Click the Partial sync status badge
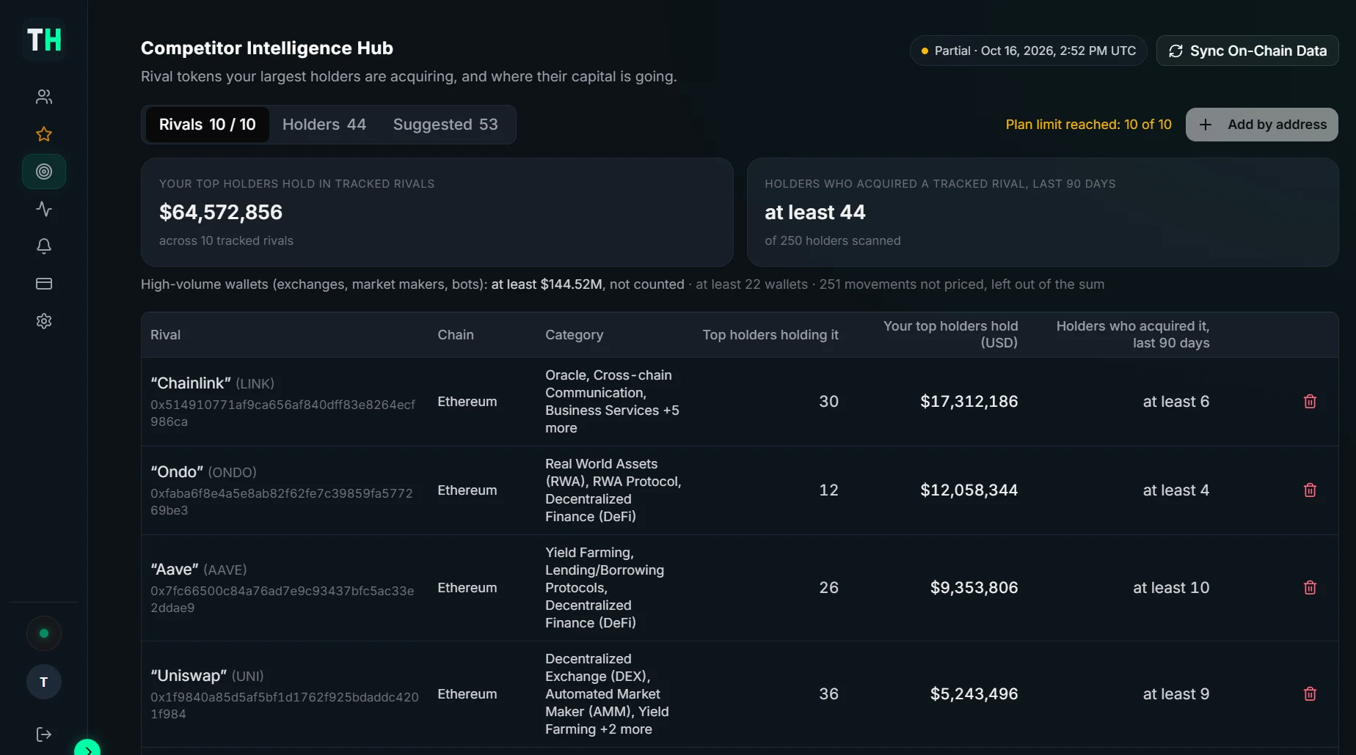The image size is (1356, 755). [1029, 51]
